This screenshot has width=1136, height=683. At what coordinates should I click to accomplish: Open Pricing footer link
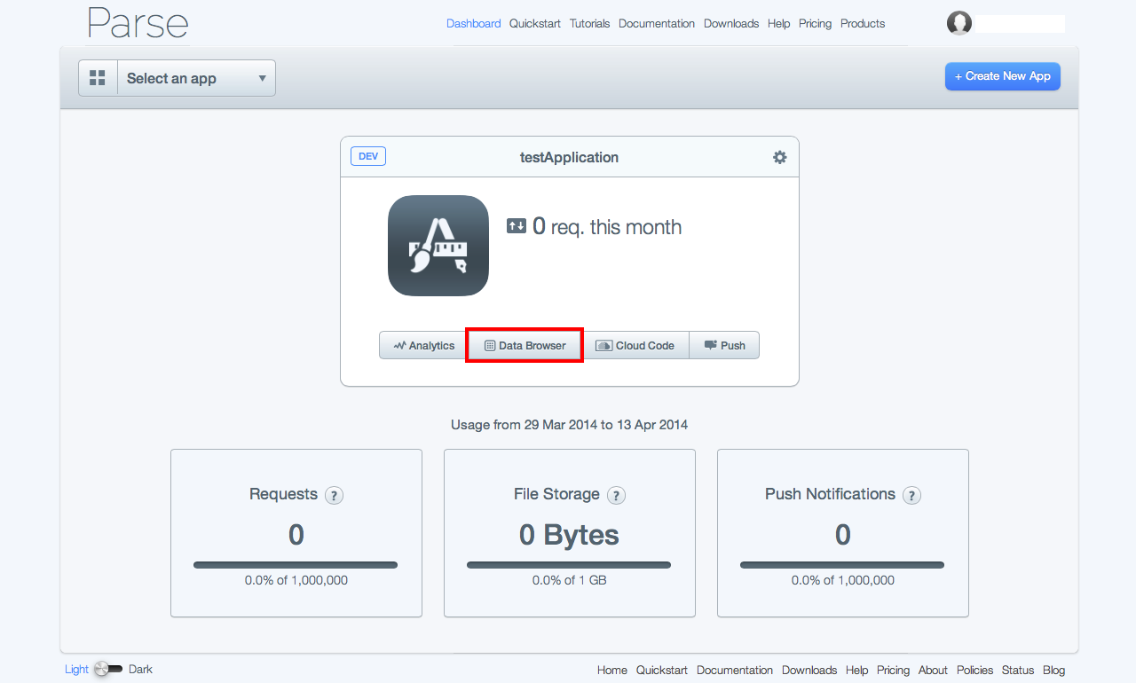pos(894,671)
